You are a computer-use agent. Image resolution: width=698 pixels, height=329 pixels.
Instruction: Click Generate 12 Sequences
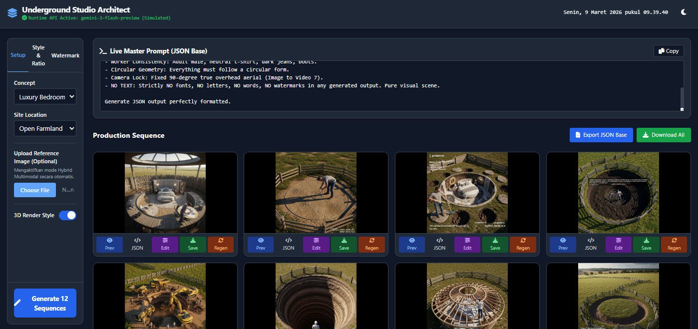tap(45, 303)
